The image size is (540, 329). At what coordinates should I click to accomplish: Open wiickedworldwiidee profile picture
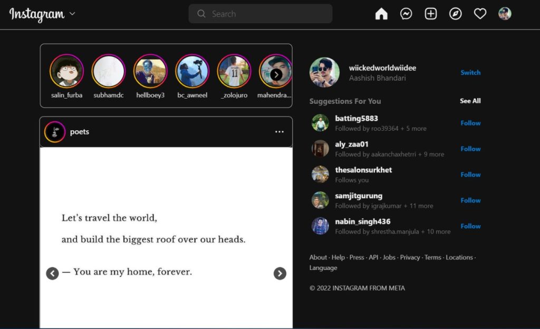[324, 72]
